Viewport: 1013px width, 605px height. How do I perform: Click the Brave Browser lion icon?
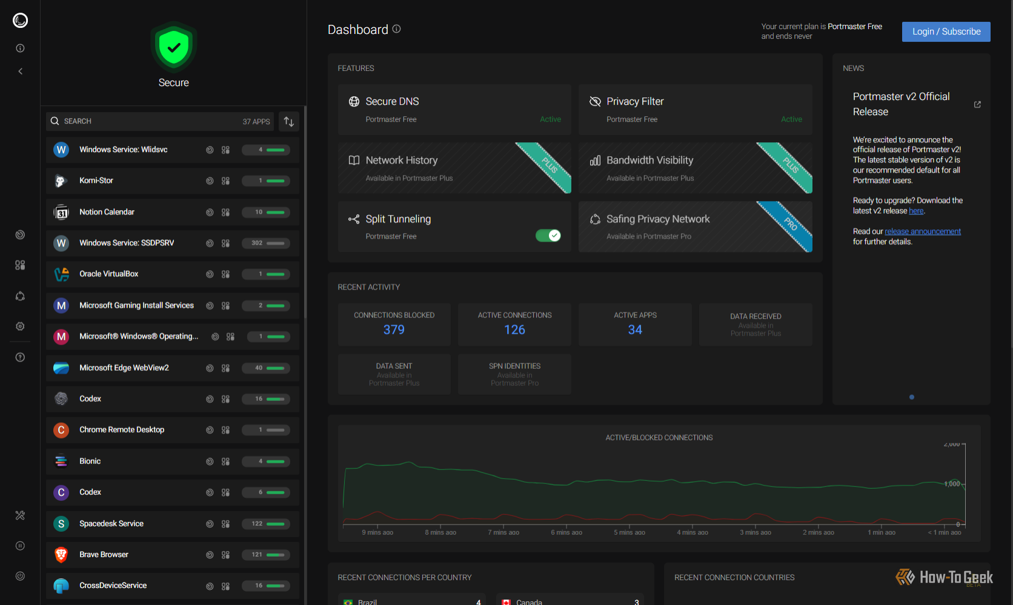[61, 555]
